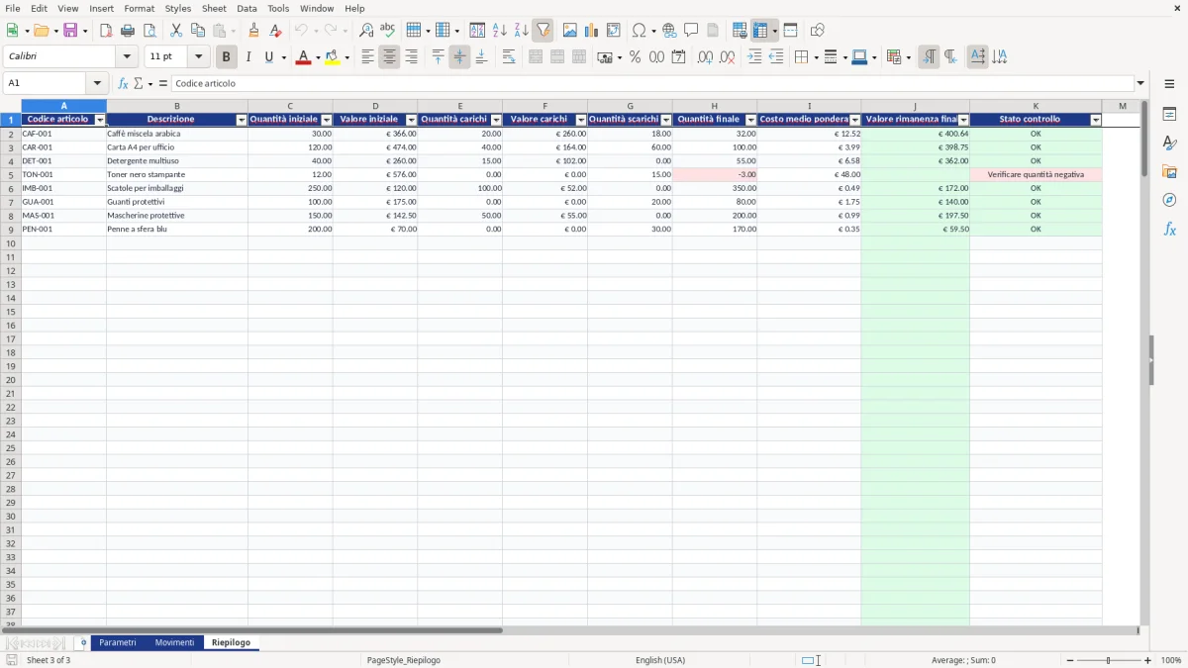Click Draw Functions shapes icon

tap(818, 31)
